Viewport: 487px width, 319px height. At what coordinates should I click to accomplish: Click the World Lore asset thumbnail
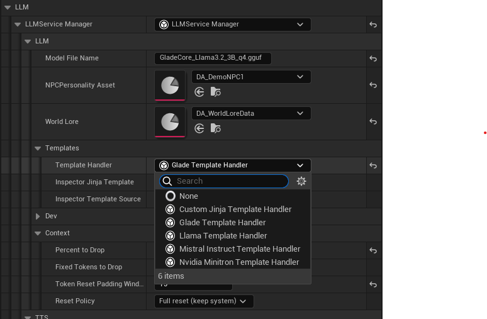[170, 122]
